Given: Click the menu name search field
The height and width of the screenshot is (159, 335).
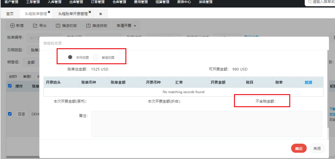Looking at the screenshot, I should [321, 2].
